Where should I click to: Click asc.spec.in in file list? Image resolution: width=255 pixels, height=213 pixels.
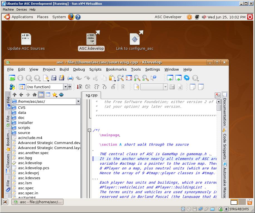tap(28, 193)
